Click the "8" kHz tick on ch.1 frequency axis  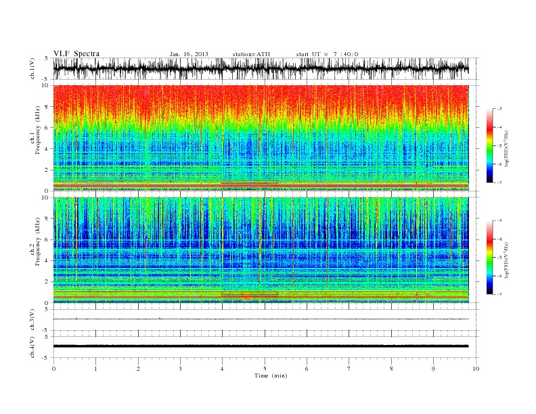coord(47,107)
